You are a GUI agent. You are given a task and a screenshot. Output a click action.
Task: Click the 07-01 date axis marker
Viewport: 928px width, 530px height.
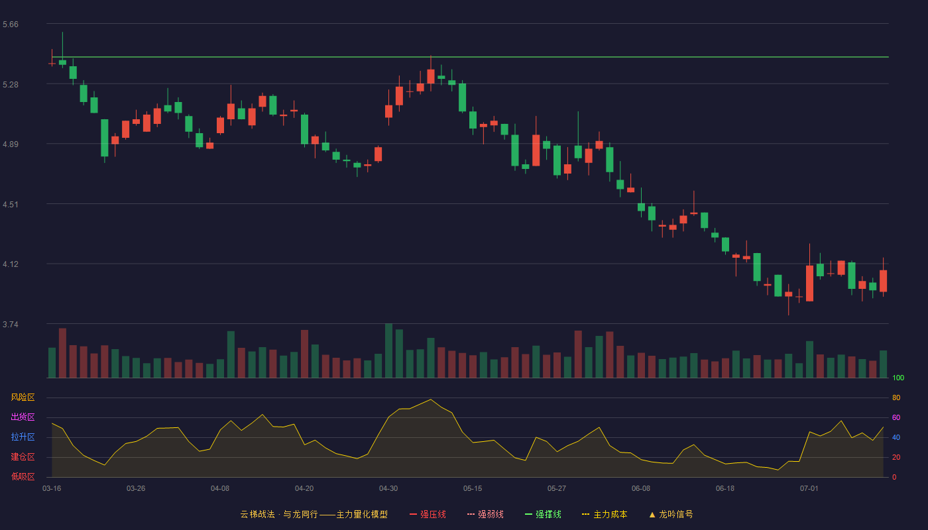pos(809,488)
